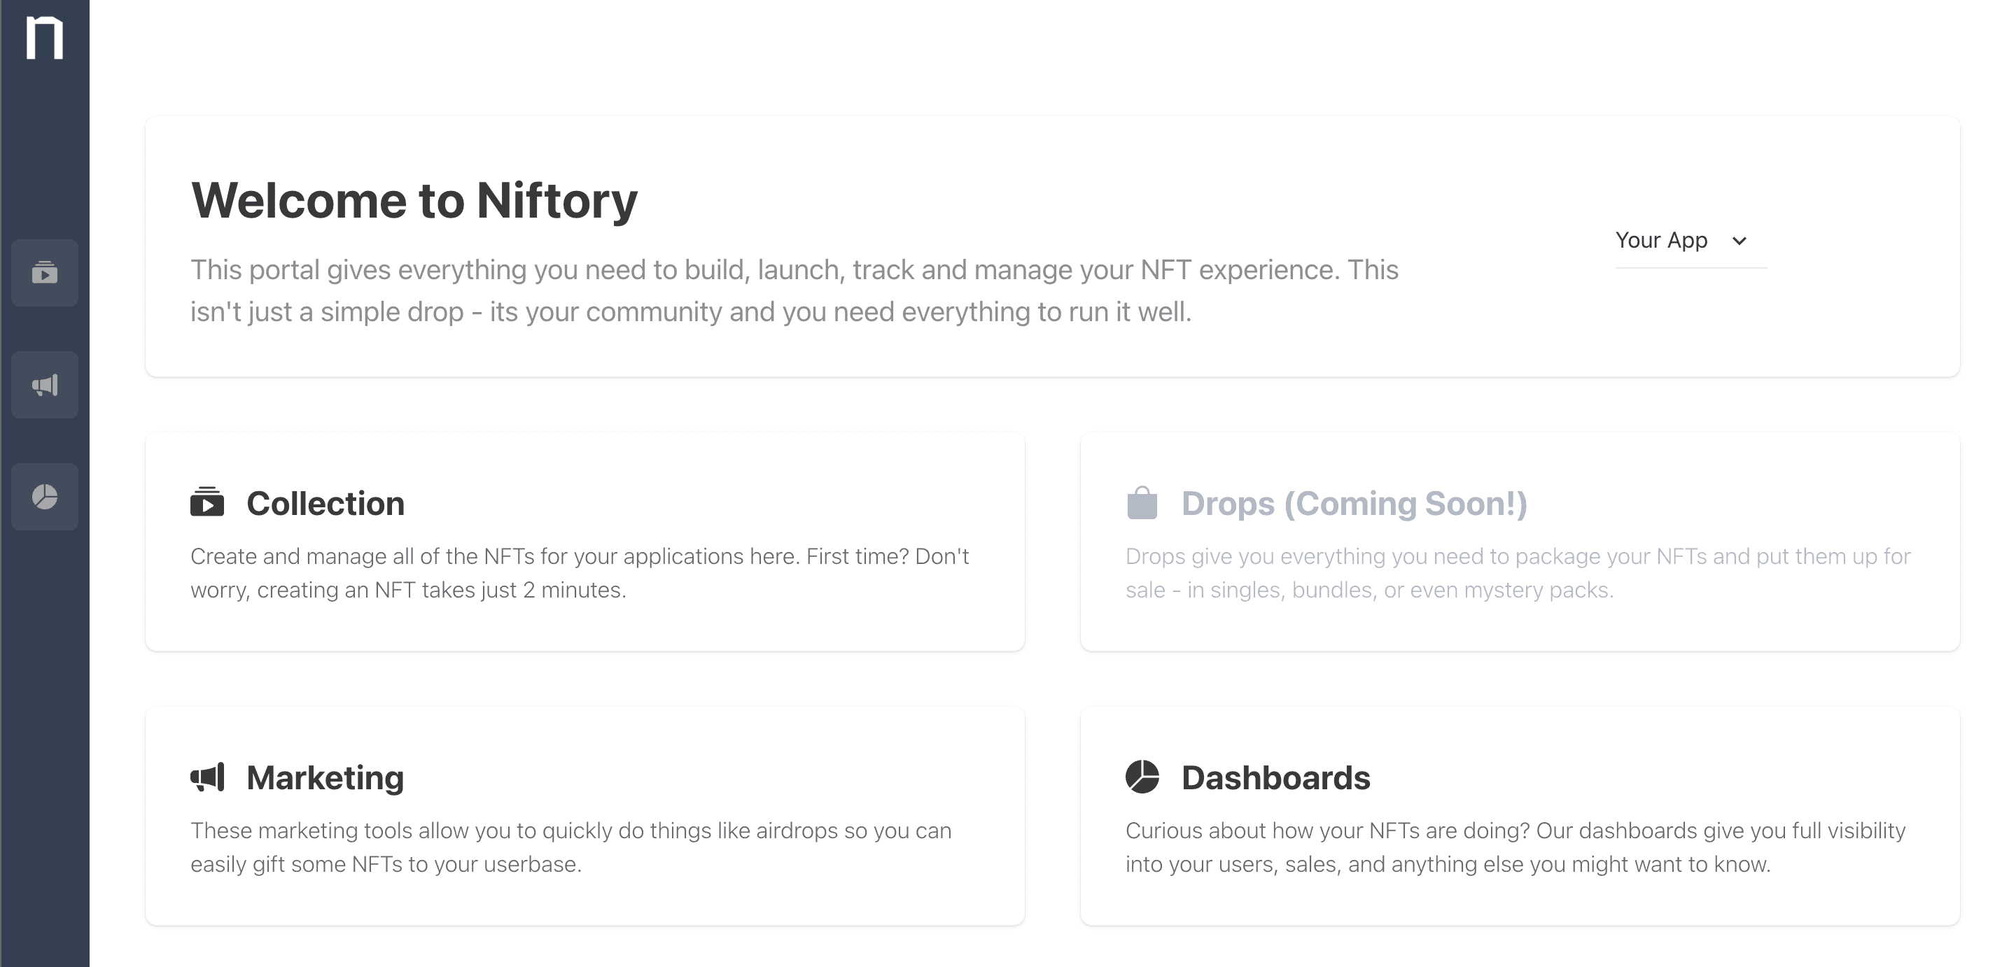Screen dimensions: 2016x967
Task: Click the pie-chart icon on the Dashboards card
Action: pyautogui.click(x=1143, y=777)
